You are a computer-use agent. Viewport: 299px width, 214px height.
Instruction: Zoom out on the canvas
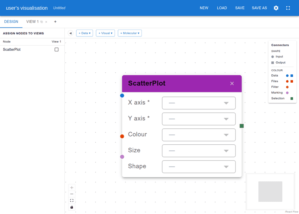[x=72, y=194]
